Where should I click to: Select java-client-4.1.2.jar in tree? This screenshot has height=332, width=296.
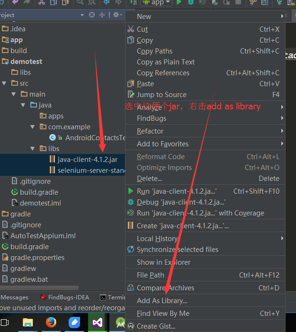click(x=88, y=160)
